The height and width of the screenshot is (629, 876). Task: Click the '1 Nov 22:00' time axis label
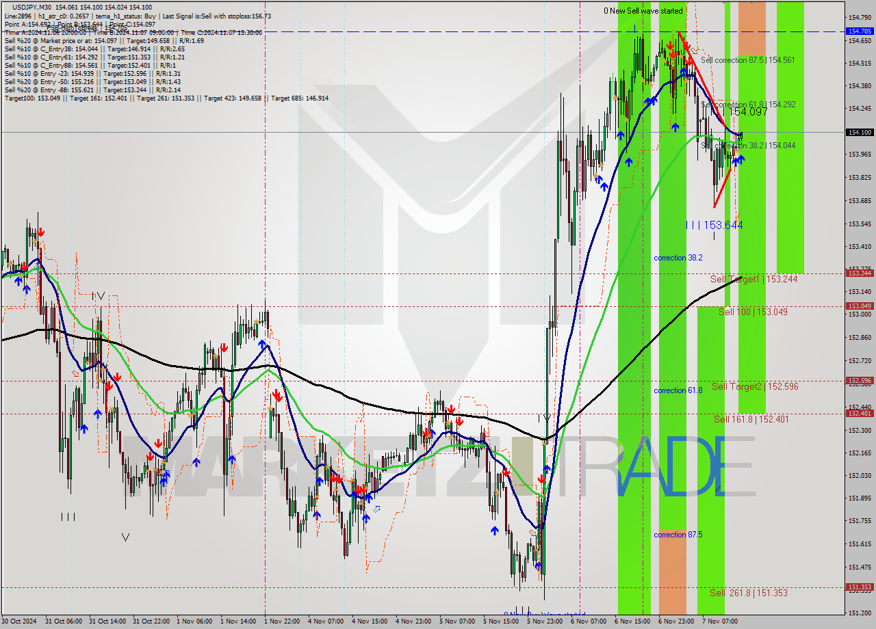point(283,621)
